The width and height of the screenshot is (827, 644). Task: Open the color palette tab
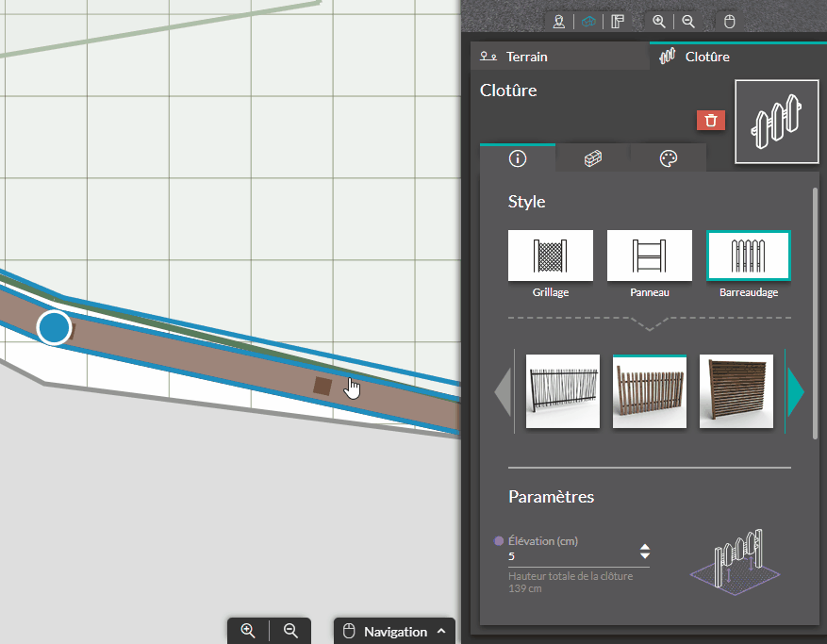669,158
